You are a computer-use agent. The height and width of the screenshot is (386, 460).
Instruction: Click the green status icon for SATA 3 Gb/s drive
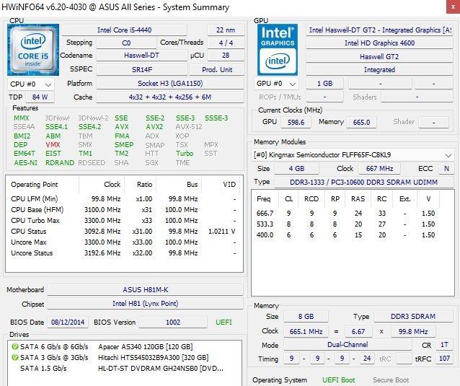[14, 358]
